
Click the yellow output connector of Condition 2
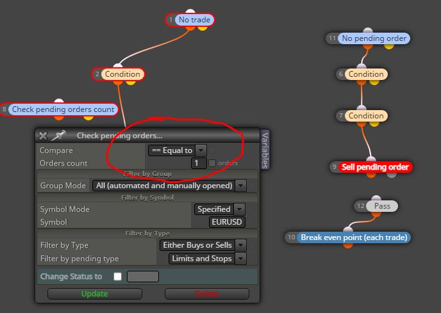click(x=131, y=83)
